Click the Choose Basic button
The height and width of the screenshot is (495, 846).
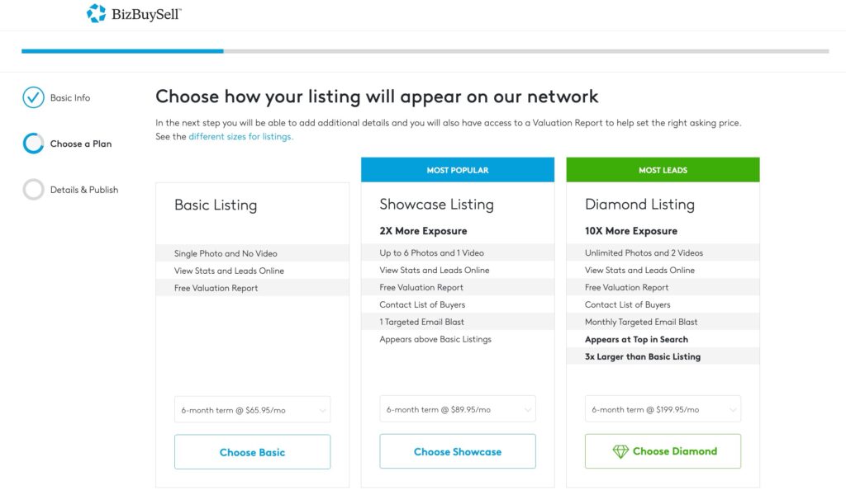tap(253, 452)
